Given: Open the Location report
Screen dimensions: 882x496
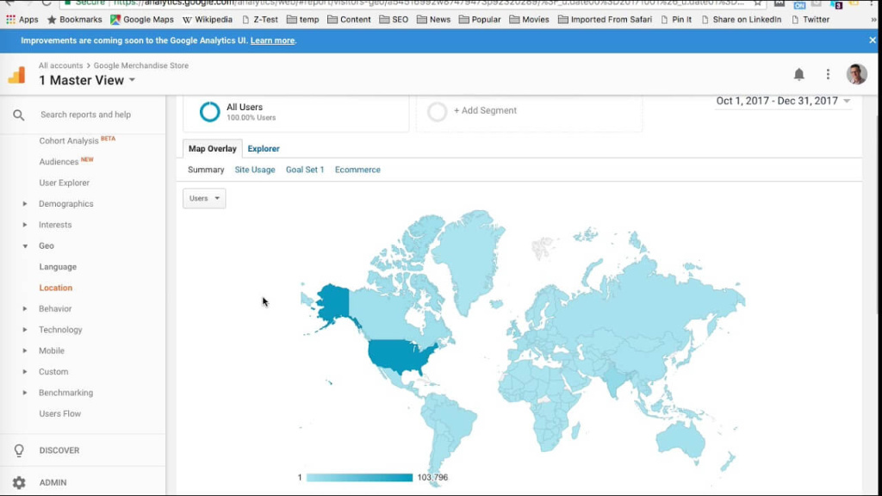Looking at the screenshot, I should point(56,288).
